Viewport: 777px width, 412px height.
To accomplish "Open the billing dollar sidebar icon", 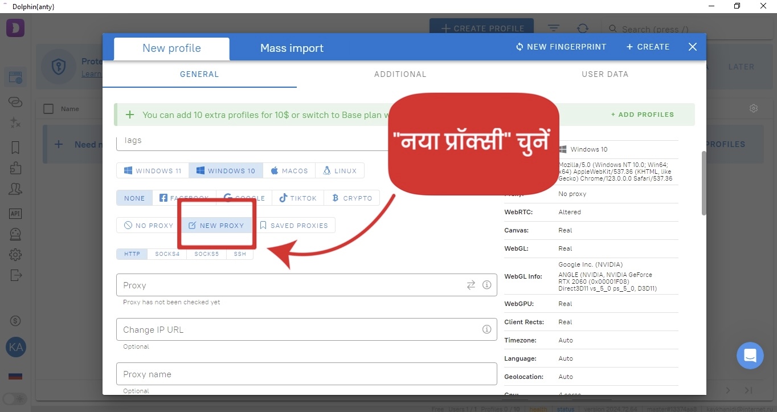I will 15,321.
